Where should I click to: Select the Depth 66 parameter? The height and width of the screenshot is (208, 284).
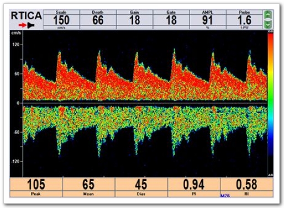pyautogui.click(x=98, y=20)
